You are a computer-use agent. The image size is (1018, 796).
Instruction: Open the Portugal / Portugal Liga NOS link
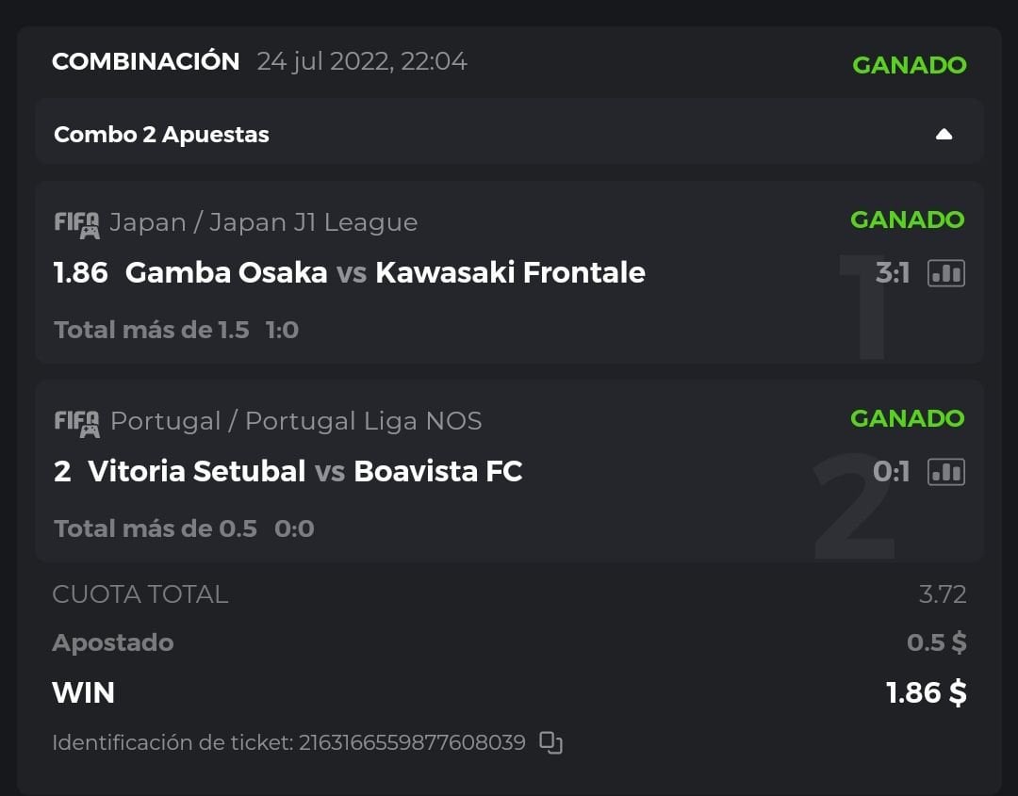[x=296, y=421]
